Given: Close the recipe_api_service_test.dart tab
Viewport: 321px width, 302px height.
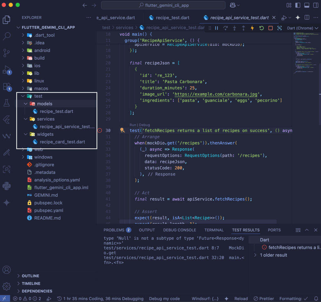Looking at the screenshot, I should point(274,18).
